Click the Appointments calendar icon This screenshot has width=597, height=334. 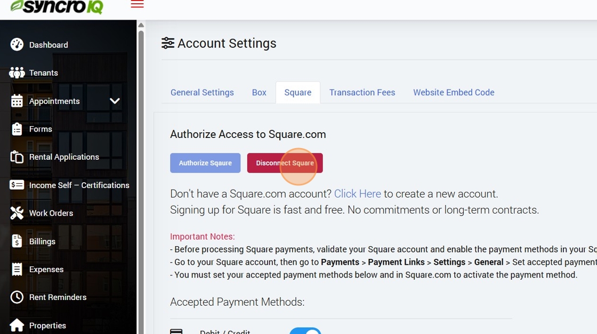click(17, 101)
